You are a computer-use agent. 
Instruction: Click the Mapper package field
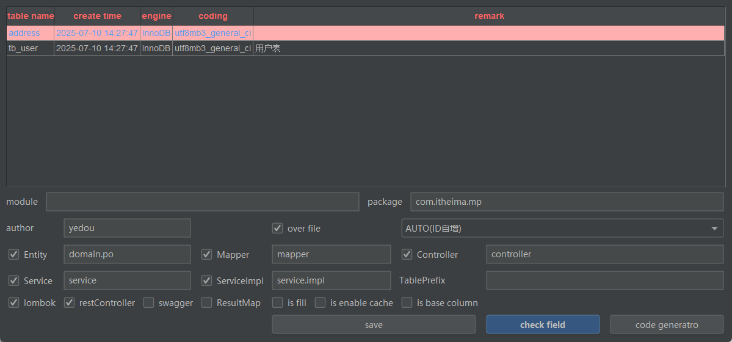332,254
